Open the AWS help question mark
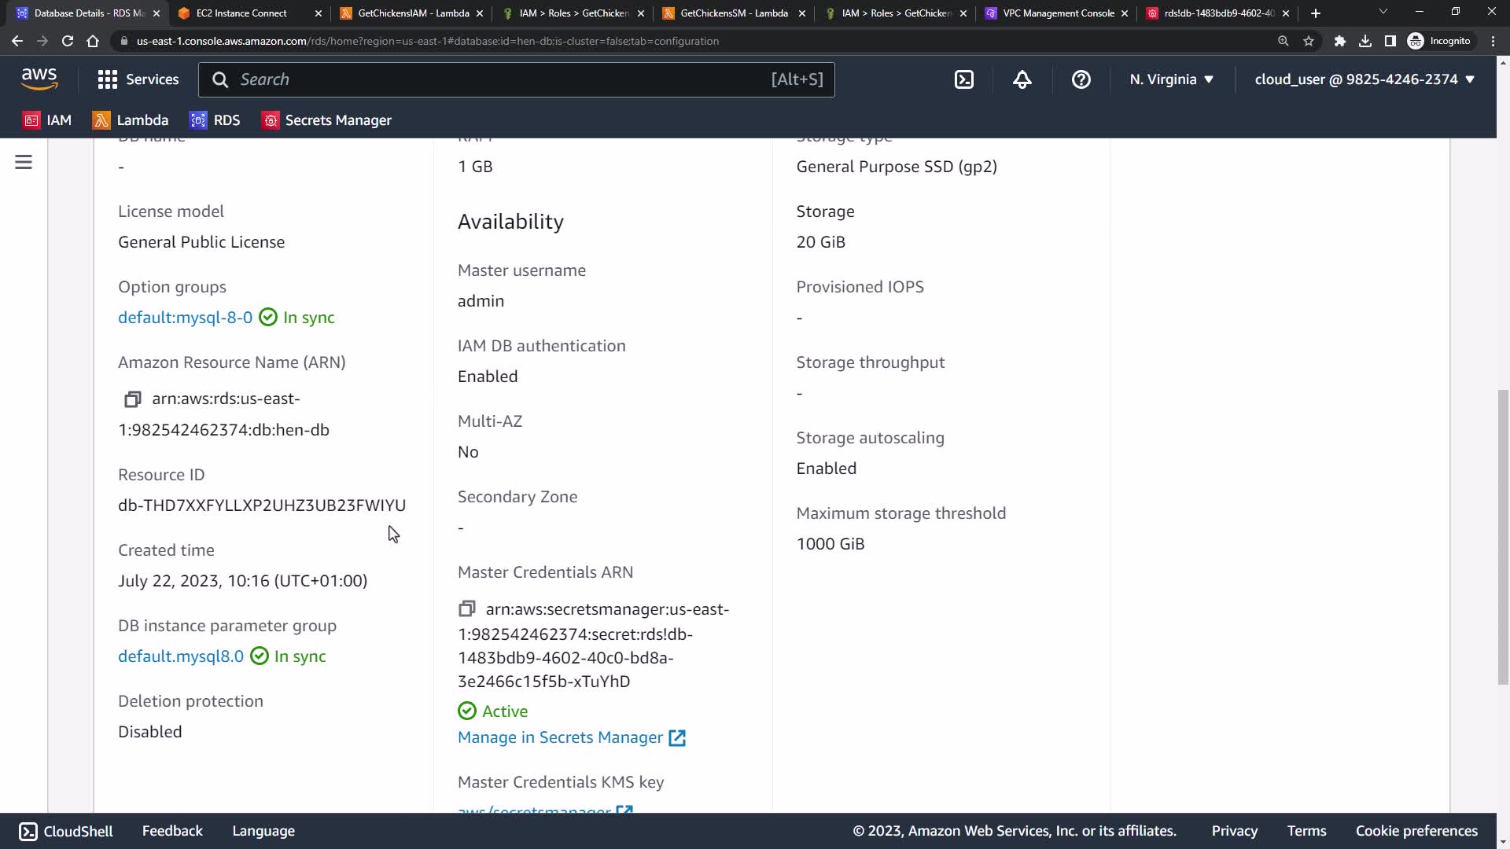The width and height of the screenshot is (1510, 849). tap(1081, 79)
